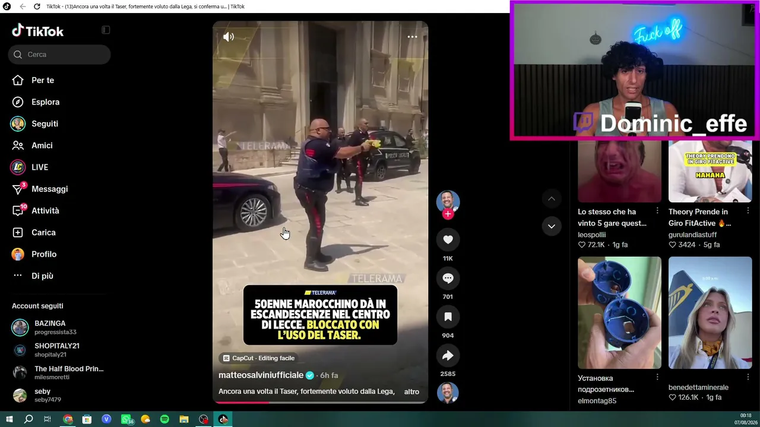Like the video with the heart icon
This screenshot has height=427, width=760.
(448, 240)
